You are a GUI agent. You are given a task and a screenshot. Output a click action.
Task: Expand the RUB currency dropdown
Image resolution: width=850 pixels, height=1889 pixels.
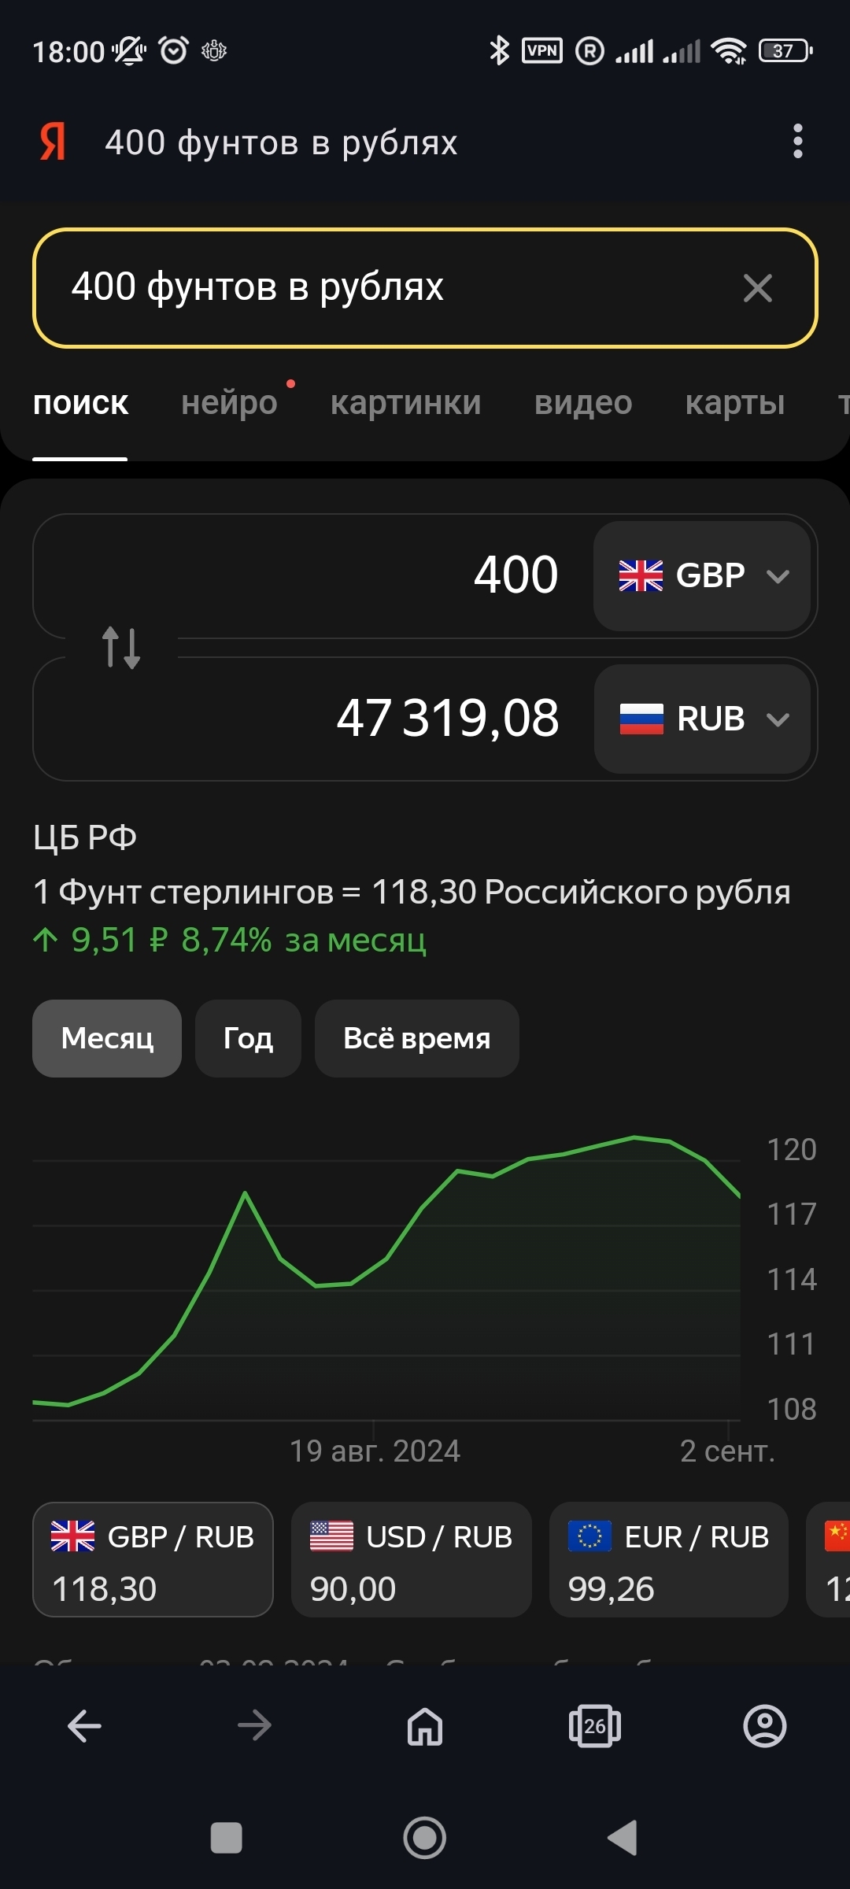click(702, 719)
